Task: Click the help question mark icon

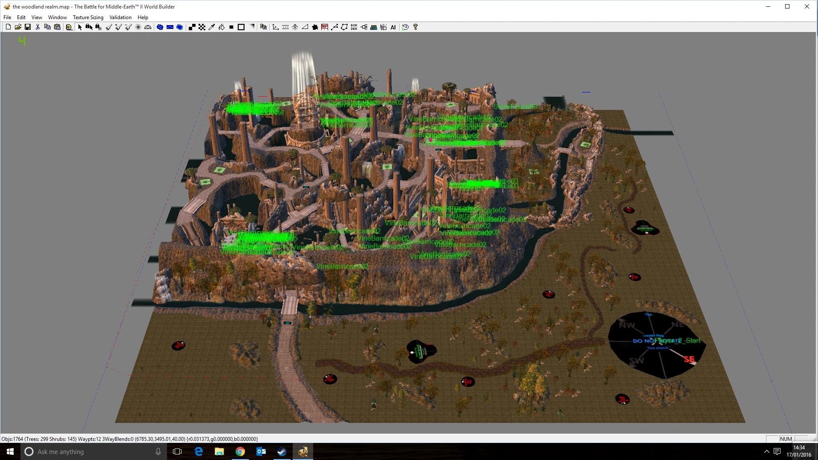Action: pos(415,27)
